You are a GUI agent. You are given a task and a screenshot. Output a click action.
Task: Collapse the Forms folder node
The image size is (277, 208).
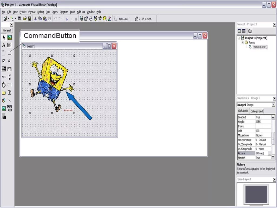[243, 43]
